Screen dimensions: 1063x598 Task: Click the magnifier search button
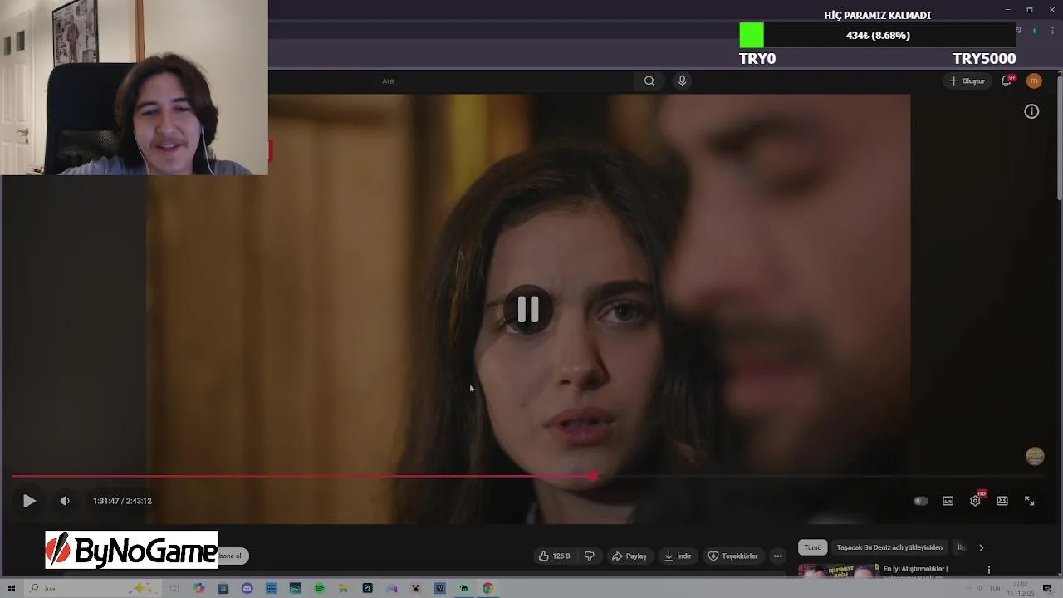[x=649, y=81]
